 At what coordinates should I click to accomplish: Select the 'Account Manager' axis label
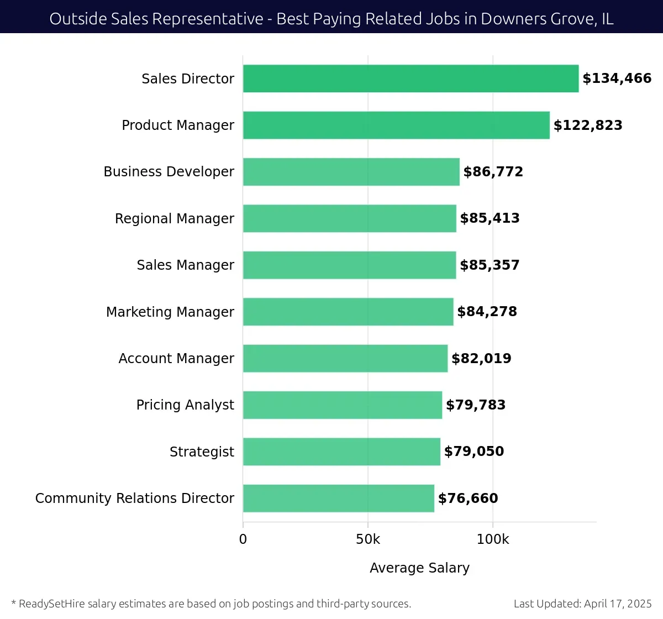[176, 359]
